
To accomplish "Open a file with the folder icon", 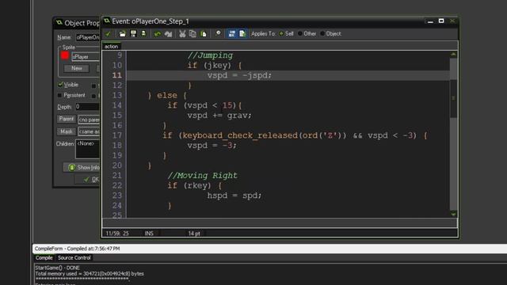I will [x=123, y=33].
